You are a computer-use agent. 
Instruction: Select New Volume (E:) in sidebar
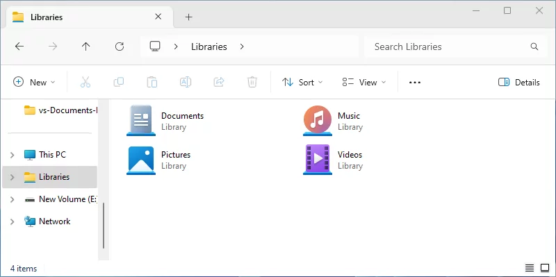49,199
